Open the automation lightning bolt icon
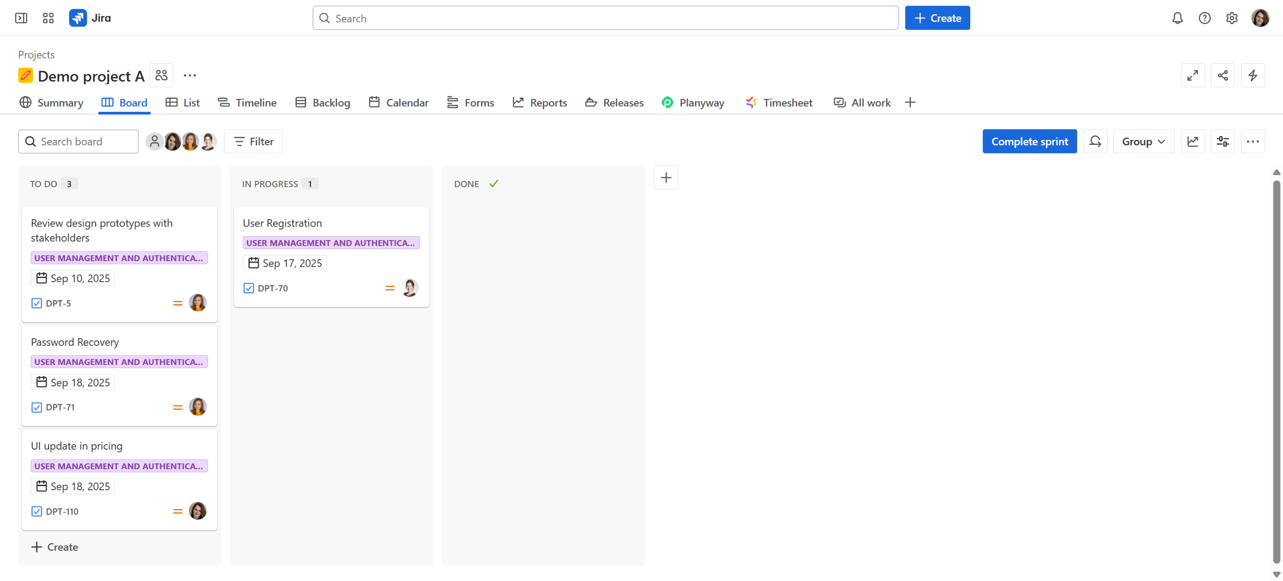The image size is (1283, 581). (x=1252, y=75)
